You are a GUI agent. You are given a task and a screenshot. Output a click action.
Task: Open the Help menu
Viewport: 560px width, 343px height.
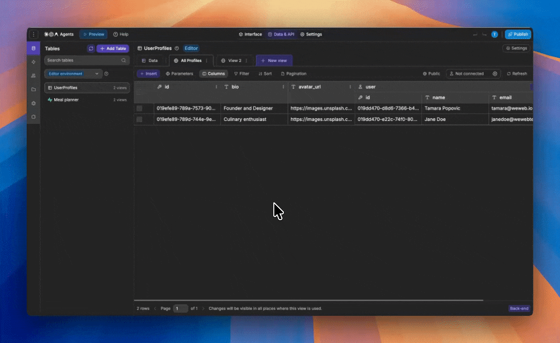point(121,34)
